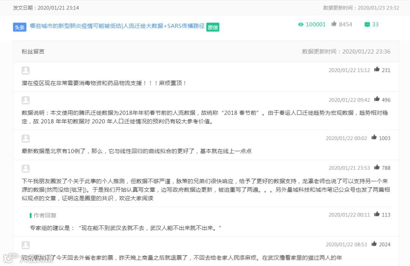Click the comment about 退票 and 在武汉撸着家里的猫

tap(182, 258)
